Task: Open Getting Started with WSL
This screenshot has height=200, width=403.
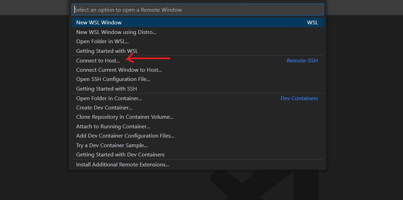Action: (x=107, y=51)
